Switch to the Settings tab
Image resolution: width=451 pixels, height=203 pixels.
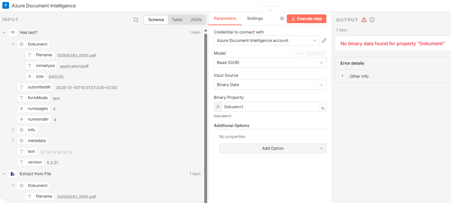(255, 18)
